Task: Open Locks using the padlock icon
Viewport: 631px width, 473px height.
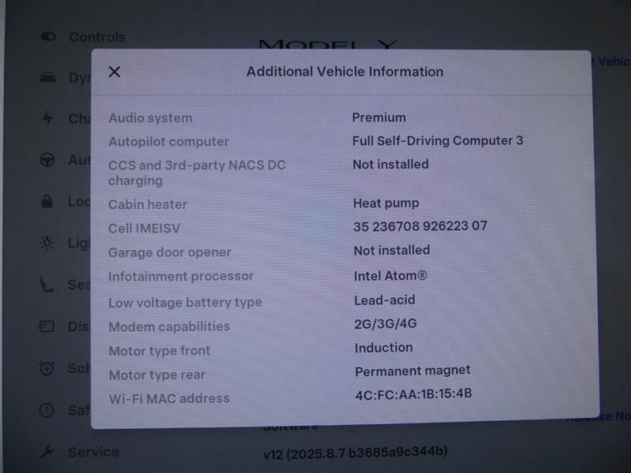Action: 47,202
